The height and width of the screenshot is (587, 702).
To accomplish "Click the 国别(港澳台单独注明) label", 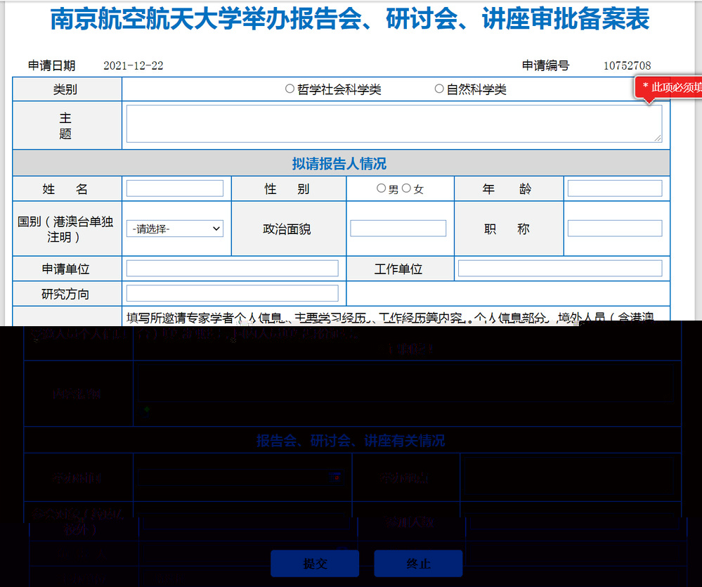I will (x=65, y=228).
